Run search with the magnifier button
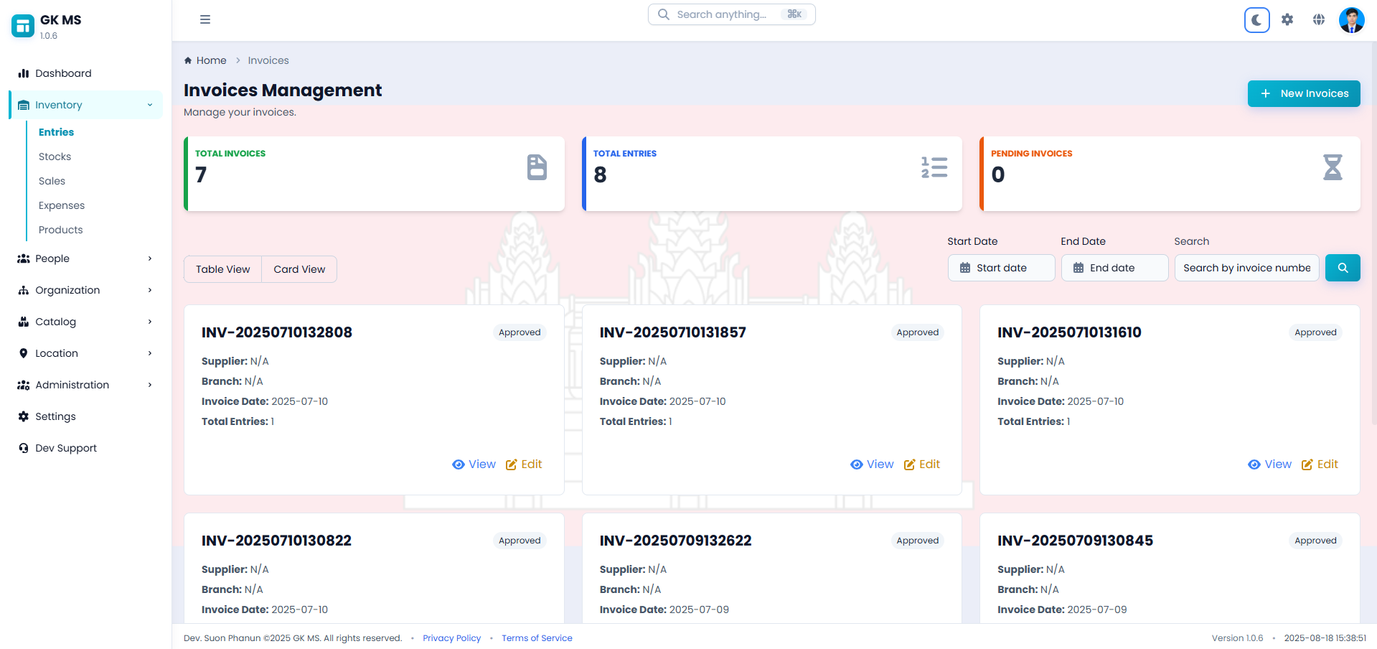Screen dimensions: 1377x649 (x=1342, y=268)
